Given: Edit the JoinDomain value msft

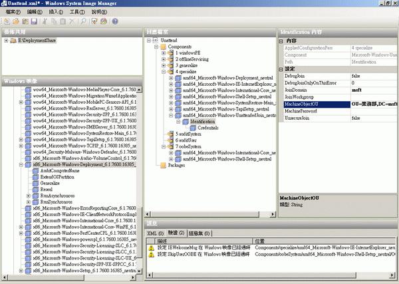Looking at the screenshot, I should click(374, 90).
